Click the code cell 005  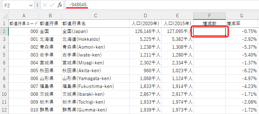(x=24, y=71)
